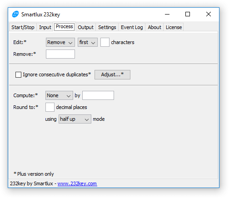View the Event Log tab
229x198 pixels.
[132, 27]
